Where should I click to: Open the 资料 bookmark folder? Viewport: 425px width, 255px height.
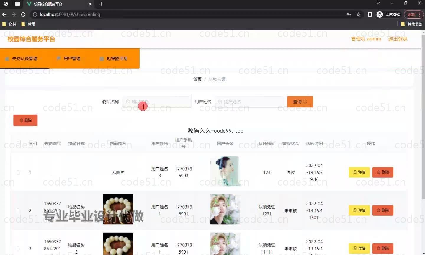pos(9,24)
